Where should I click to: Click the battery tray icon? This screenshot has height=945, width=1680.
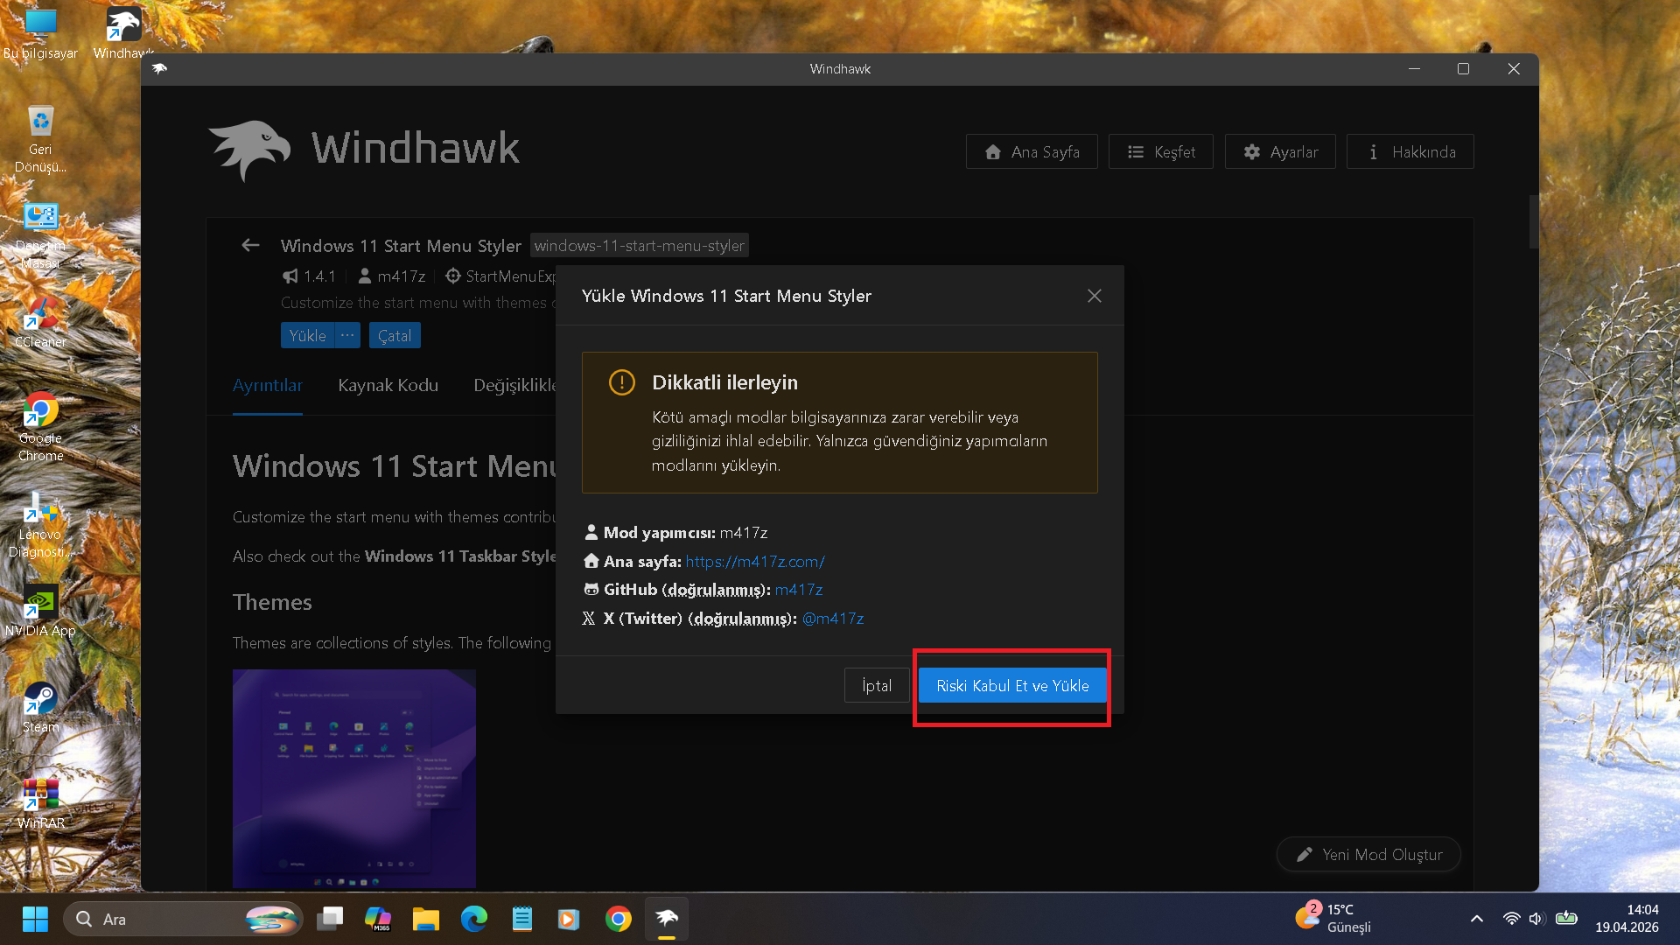tap(1566, 919)
